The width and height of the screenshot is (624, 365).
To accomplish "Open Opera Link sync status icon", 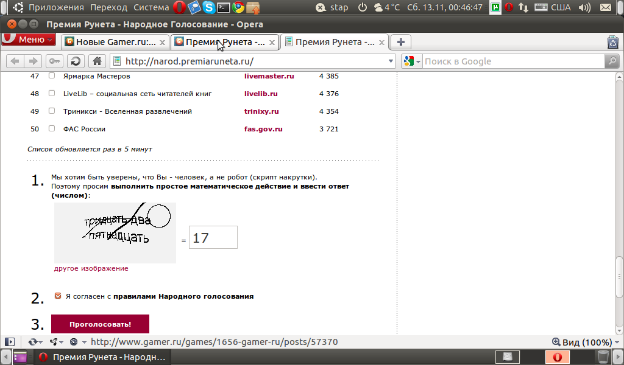I will click(33, 342).
